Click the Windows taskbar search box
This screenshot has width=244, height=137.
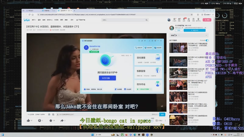tap(105, 135)
